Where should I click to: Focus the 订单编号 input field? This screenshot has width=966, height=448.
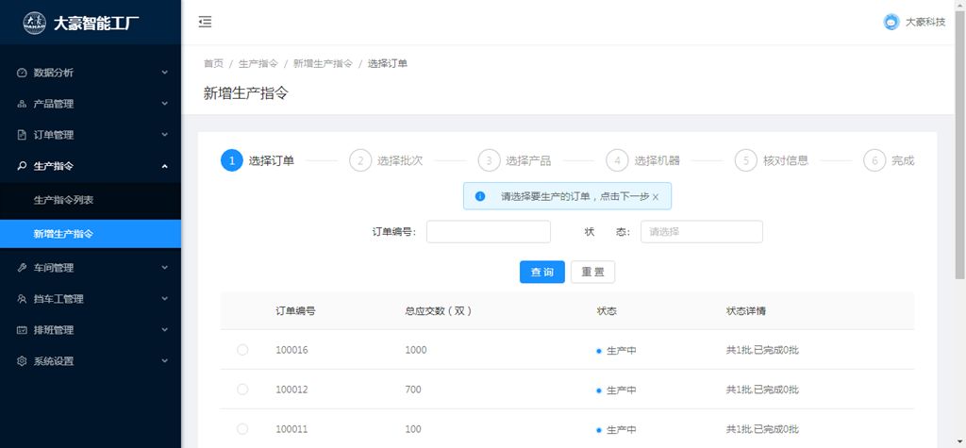[x=488, y=232]
